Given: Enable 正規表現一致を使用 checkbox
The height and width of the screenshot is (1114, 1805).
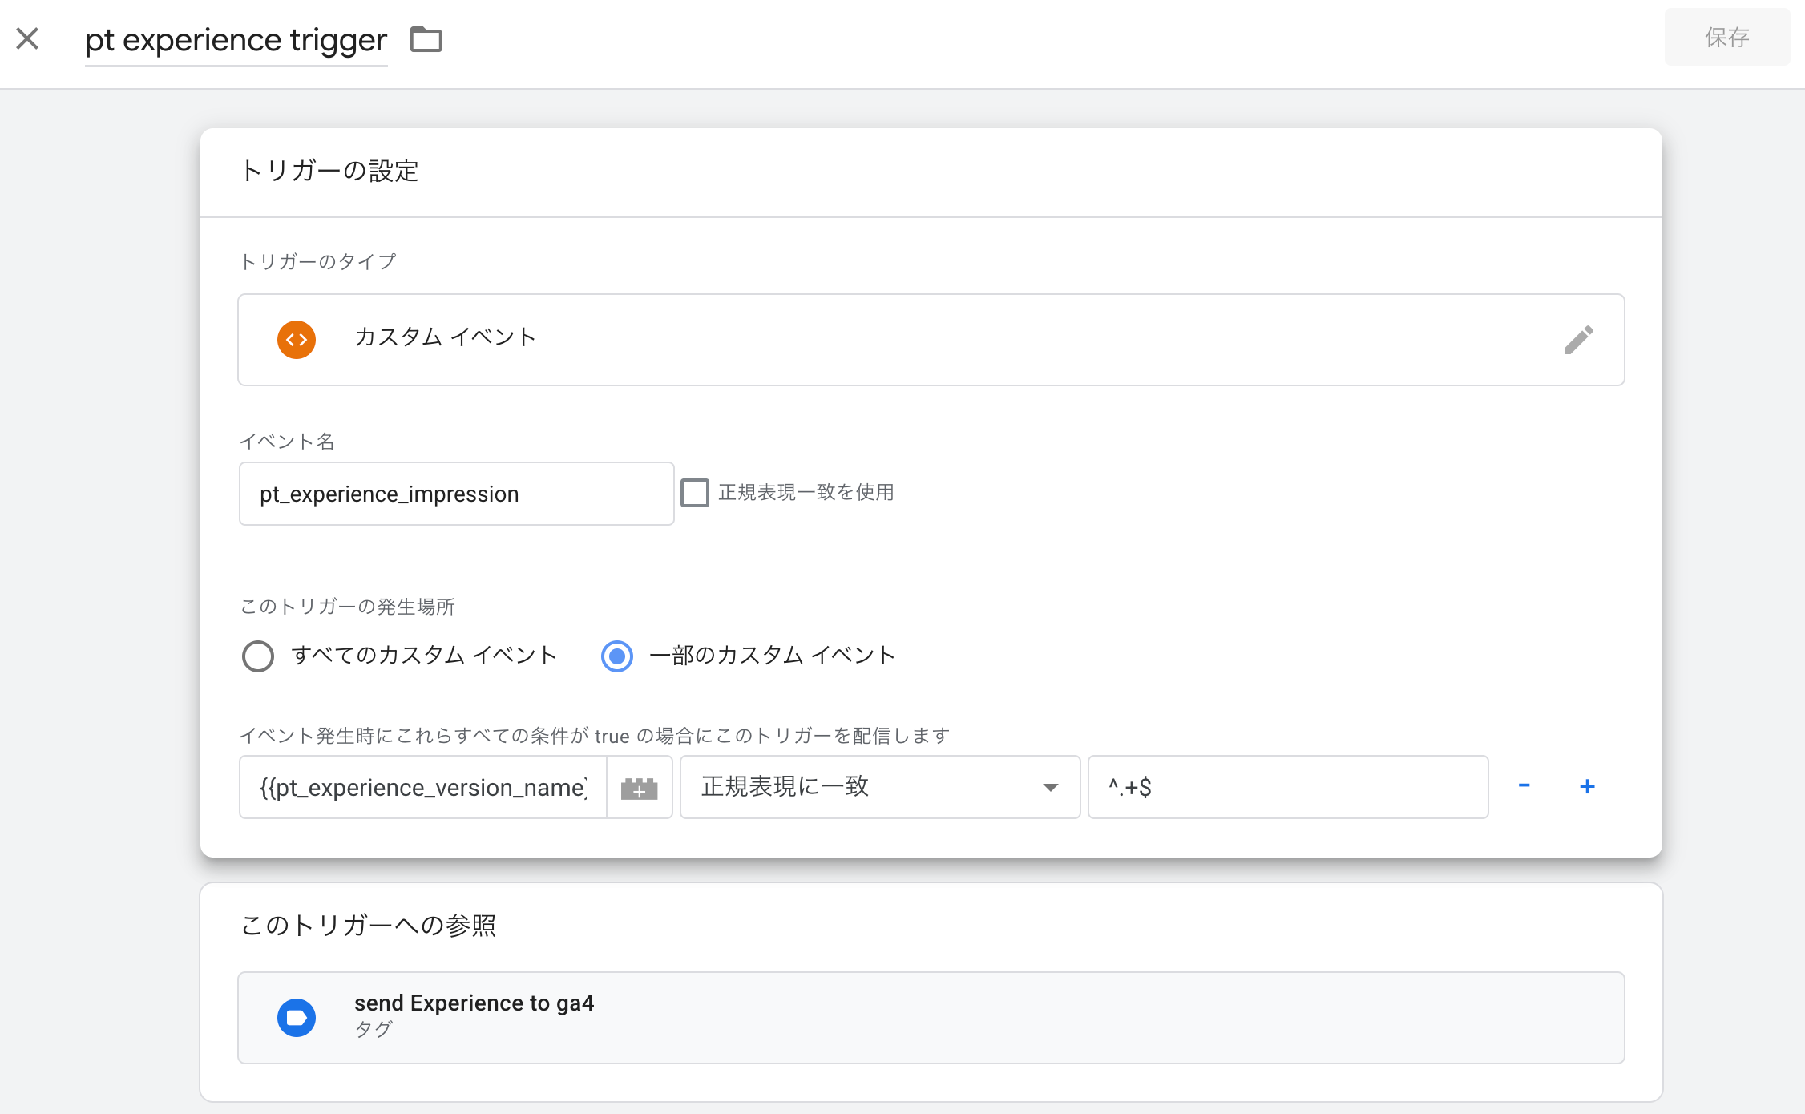Looking at the screenshot, I should tap(695, 493).
